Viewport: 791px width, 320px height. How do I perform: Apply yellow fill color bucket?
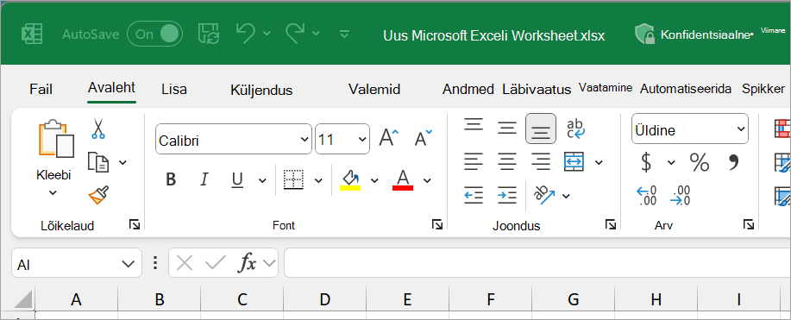click(350, 179)
